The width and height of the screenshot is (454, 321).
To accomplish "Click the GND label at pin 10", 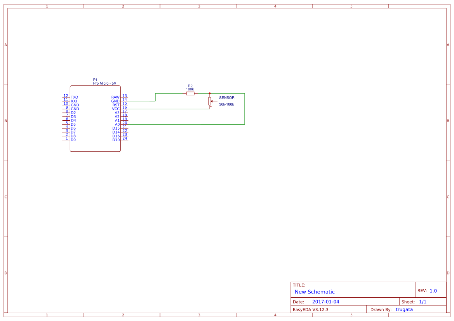I will pos(75,105).
